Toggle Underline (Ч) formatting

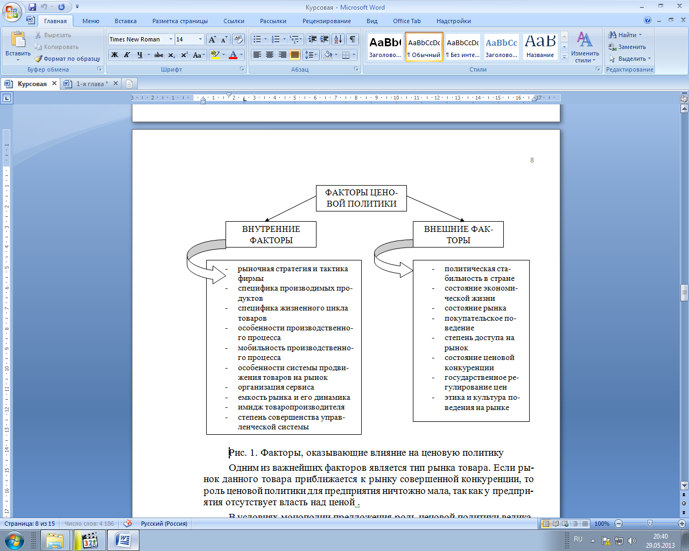point(139,55)
